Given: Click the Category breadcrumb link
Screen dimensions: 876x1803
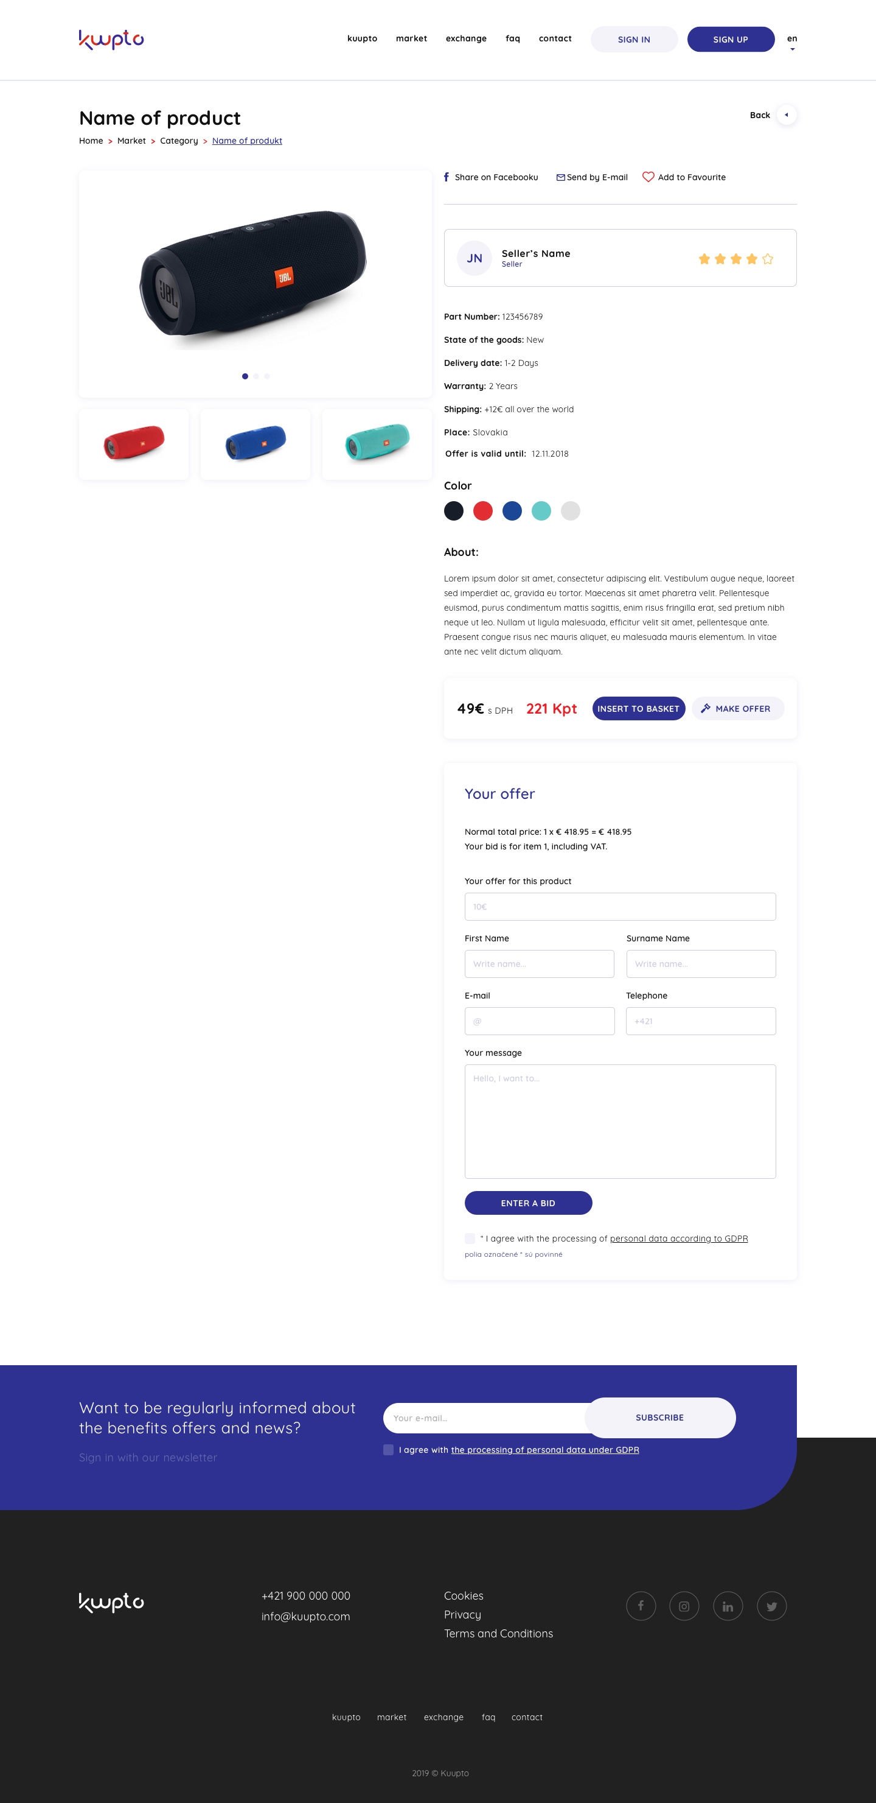Looking at the screenshot, I should pyautogui.click(x=179, y=141).
